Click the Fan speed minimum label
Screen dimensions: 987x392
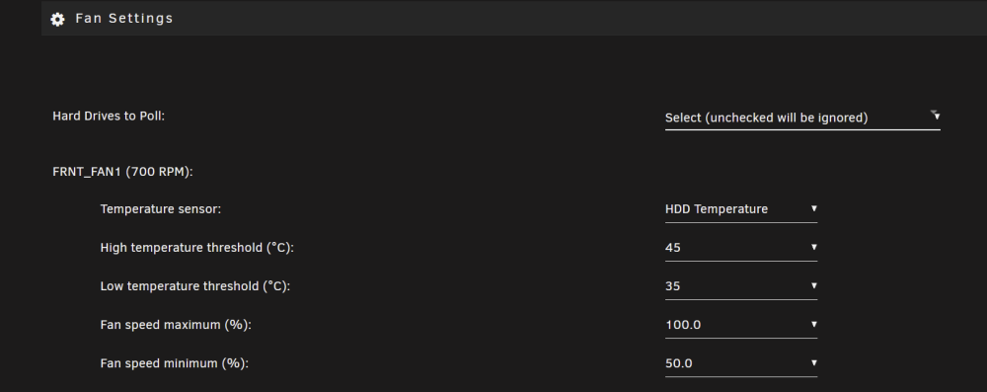pos(175,363)
